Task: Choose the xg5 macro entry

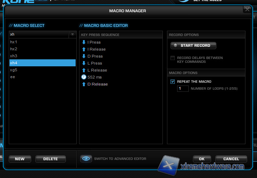Action: coord(14,70)
